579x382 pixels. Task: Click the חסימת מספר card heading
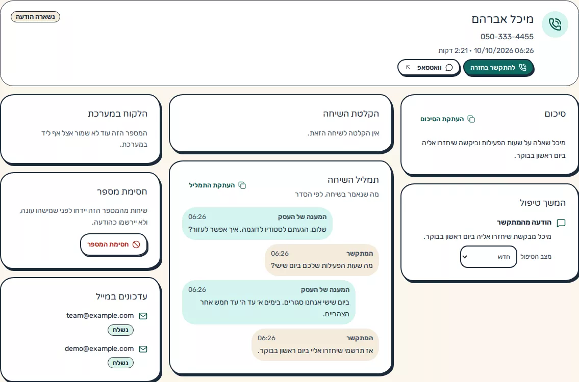click(122, 192)
